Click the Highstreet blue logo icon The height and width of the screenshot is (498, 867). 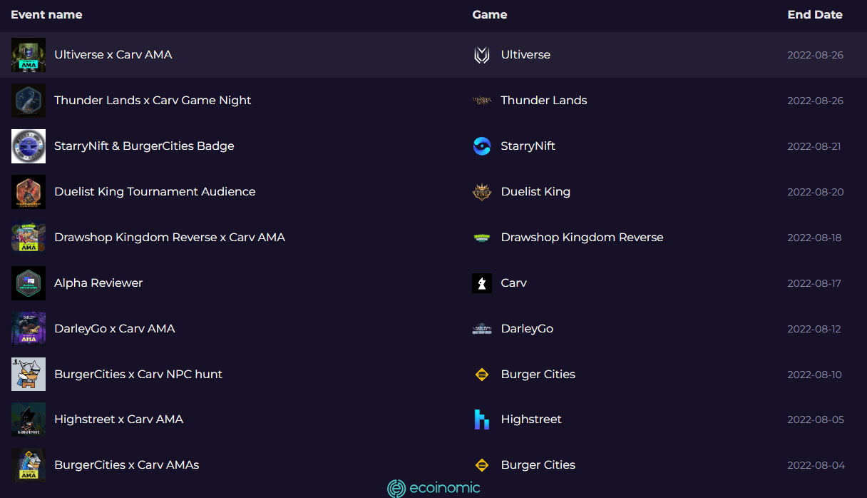[x=482, y=420]
